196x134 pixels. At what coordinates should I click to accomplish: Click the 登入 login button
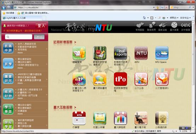[41, 26]
